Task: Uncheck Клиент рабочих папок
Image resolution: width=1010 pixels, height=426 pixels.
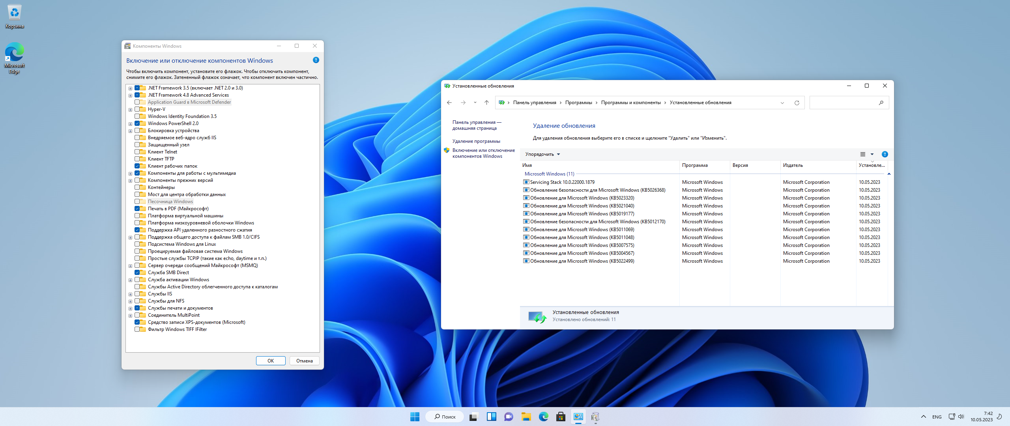Action: point(137,166)
